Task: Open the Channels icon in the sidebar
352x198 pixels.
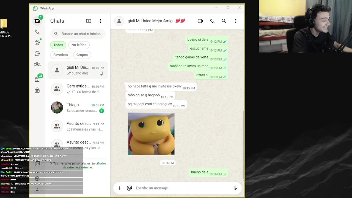Action: [37, 54]
